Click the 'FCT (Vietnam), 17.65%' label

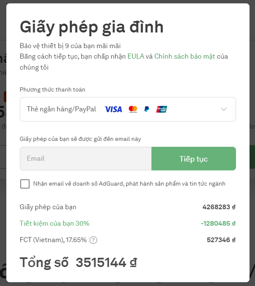(x=53, y=240)
